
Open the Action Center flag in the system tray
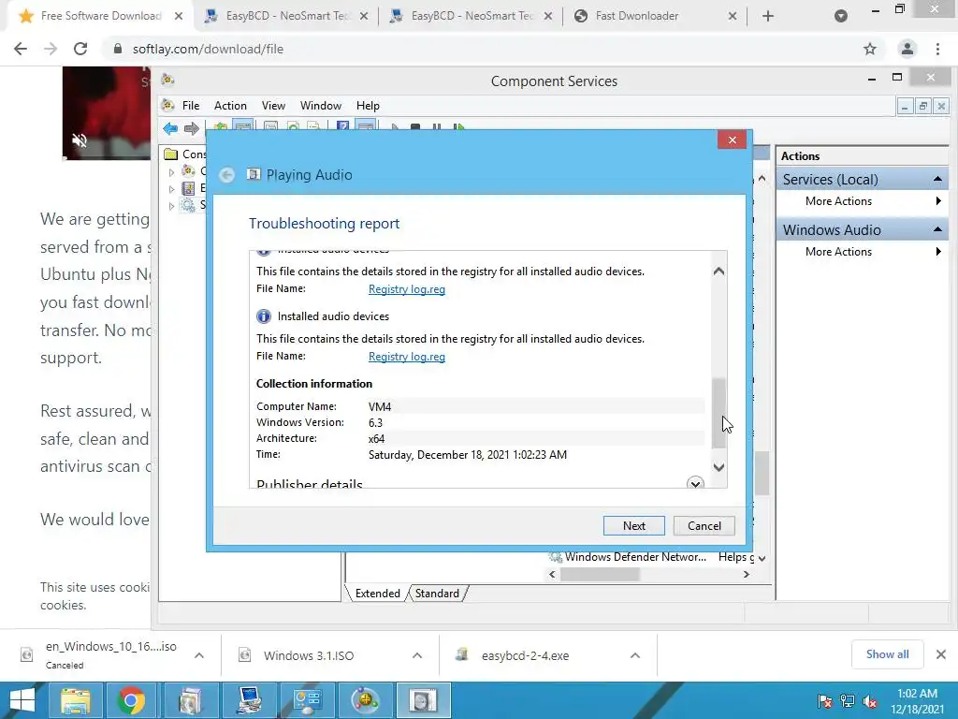pos(824,701)
